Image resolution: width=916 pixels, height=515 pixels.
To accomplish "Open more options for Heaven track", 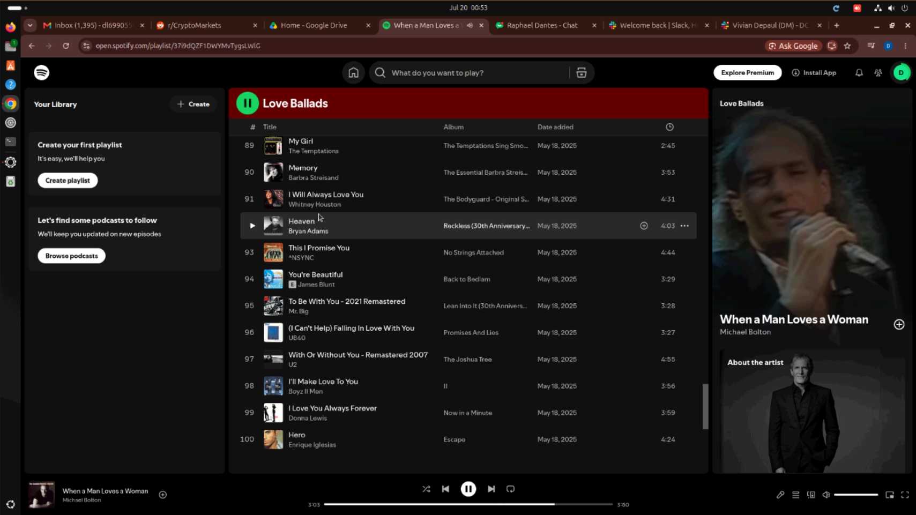I will coord(684,226).
